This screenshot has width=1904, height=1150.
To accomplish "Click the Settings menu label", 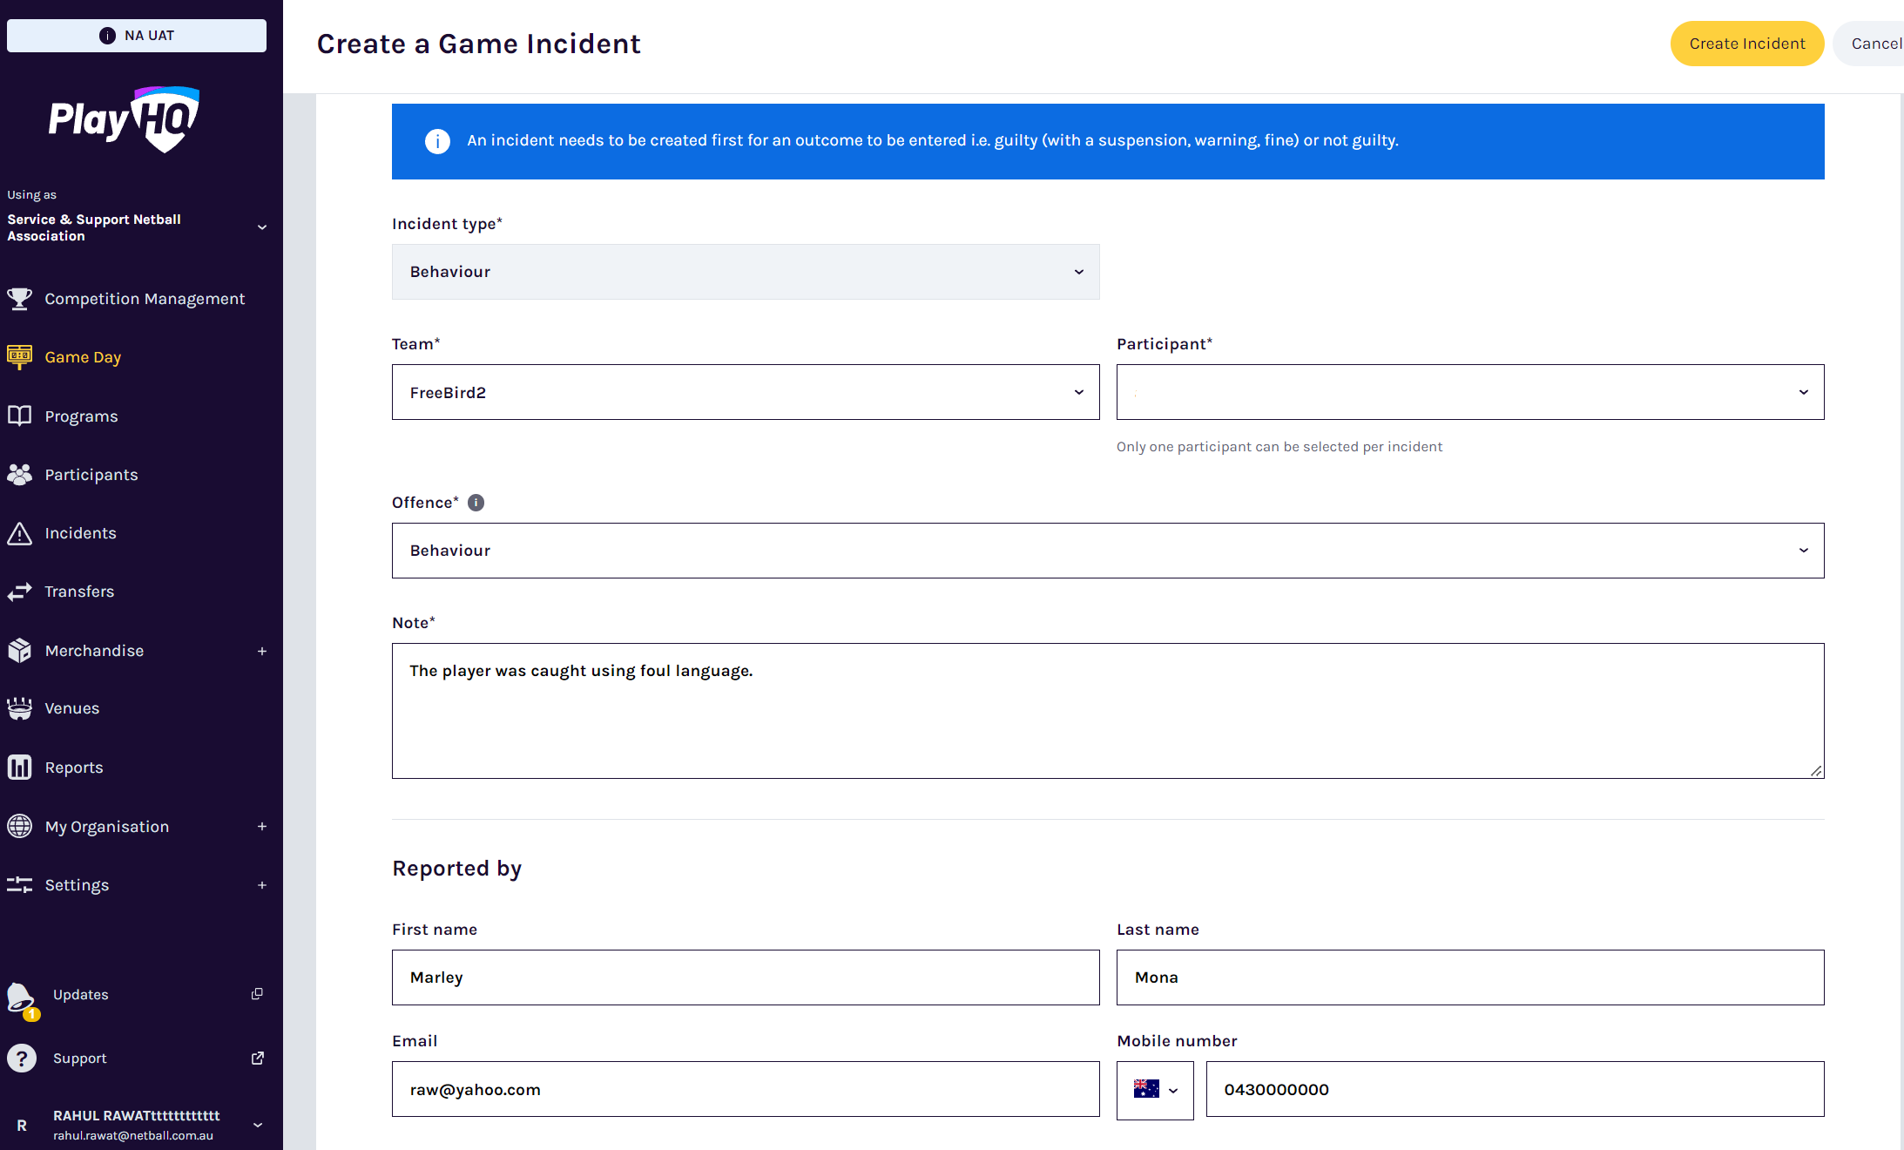I will coord(77,885).
